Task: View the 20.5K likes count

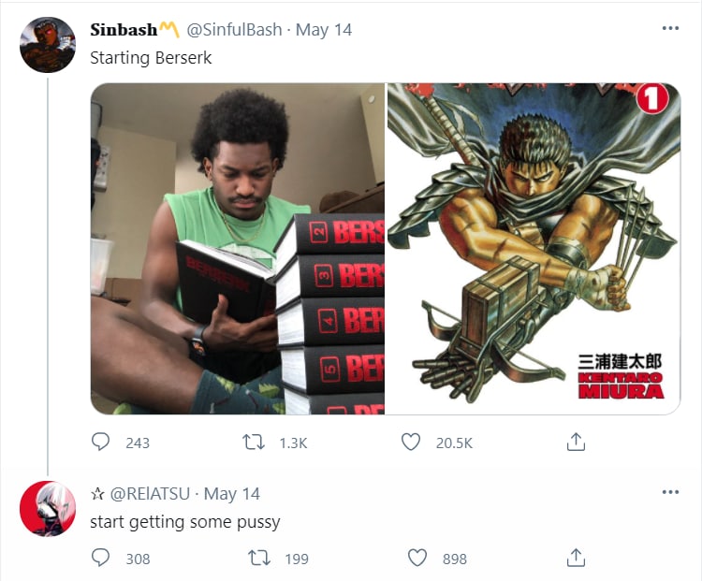Action: pyautogui.click(x=454, y=443)
